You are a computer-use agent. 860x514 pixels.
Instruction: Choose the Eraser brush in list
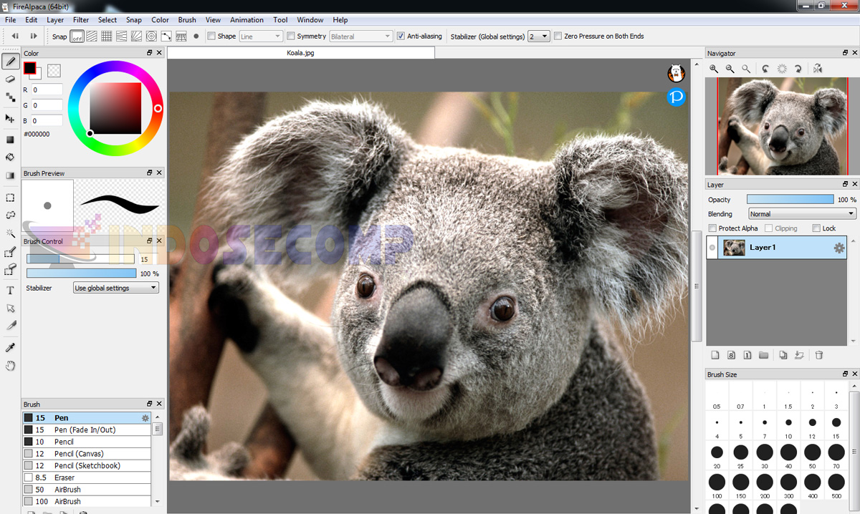pyautogui.click(x=87, y=477)
